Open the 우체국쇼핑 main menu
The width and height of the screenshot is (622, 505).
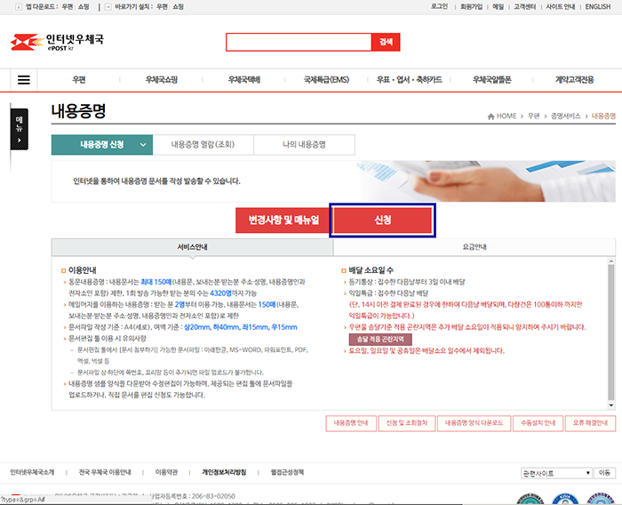tap(161, 80)
